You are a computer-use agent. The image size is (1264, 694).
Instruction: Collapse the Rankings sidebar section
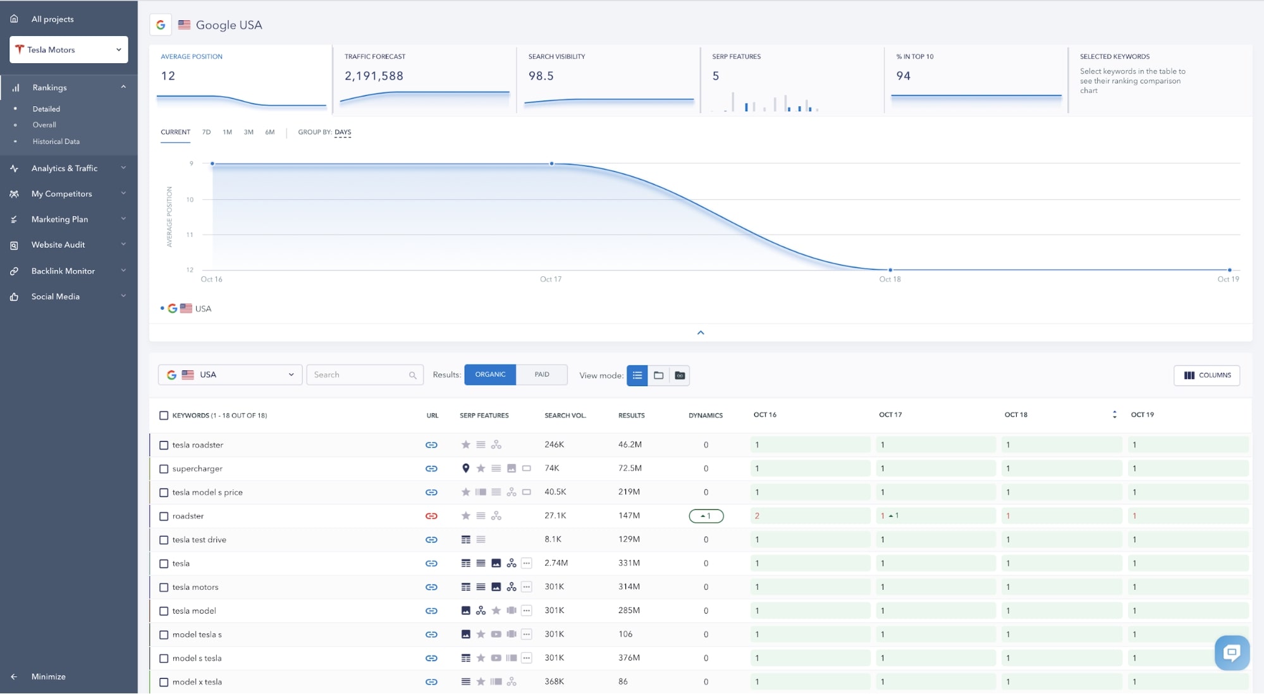[x=123, y=87]
